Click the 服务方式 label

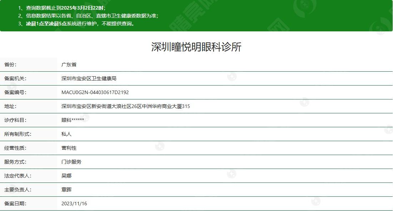[15, 162]
